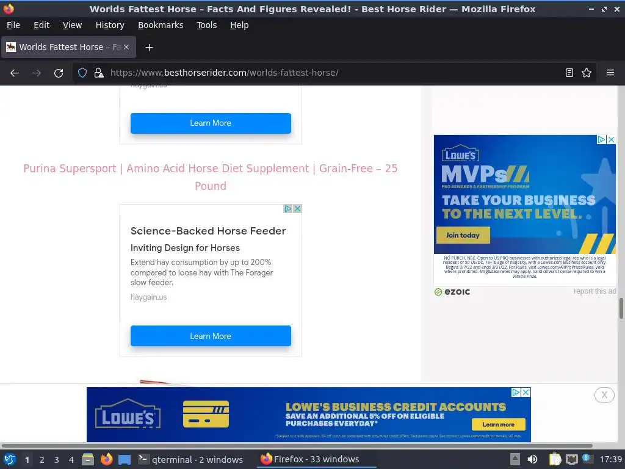Go back to the previous page
Image resolution: width=625 pixels, height=469 pixels.
(x=15, y=73)
